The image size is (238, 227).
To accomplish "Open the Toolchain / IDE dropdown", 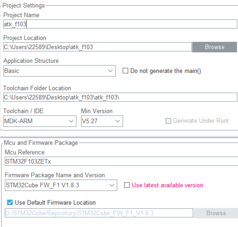I will [40, 121].
